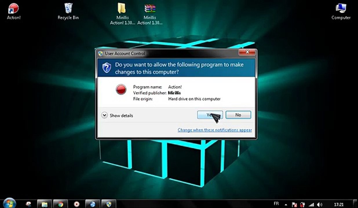This screenshot has height=208, width=358.
Task: Select the Mirillis Action! WinRAR archive icon
Action: coord(150,13)
